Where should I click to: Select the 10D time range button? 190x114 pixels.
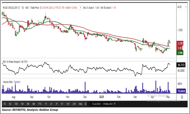[16, 104]
